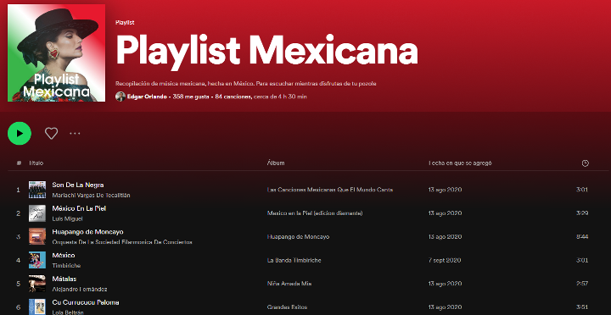This screenshot has height=315, width=611.
Task: Click the # column header
Action: [x=19, y=163]
